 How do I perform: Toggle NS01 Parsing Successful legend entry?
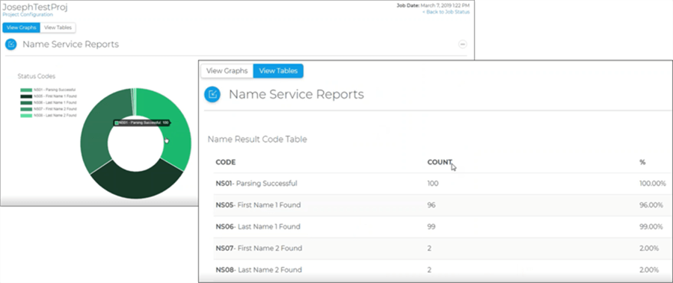(48, 90)
